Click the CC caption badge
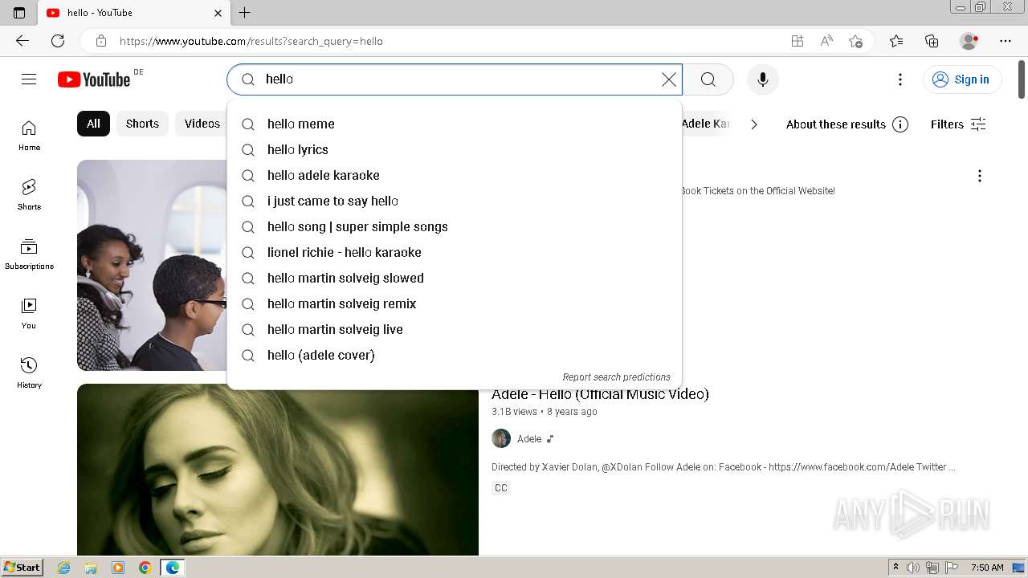 [501, 488]
